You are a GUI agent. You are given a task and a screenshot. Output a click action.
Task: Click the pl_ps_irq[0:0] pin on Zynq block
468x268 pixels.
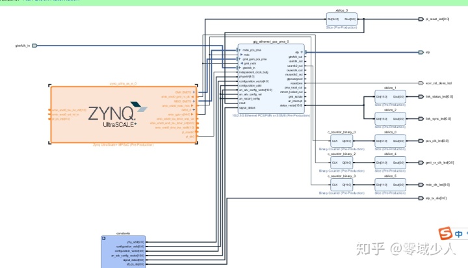[x=61, y=119]
